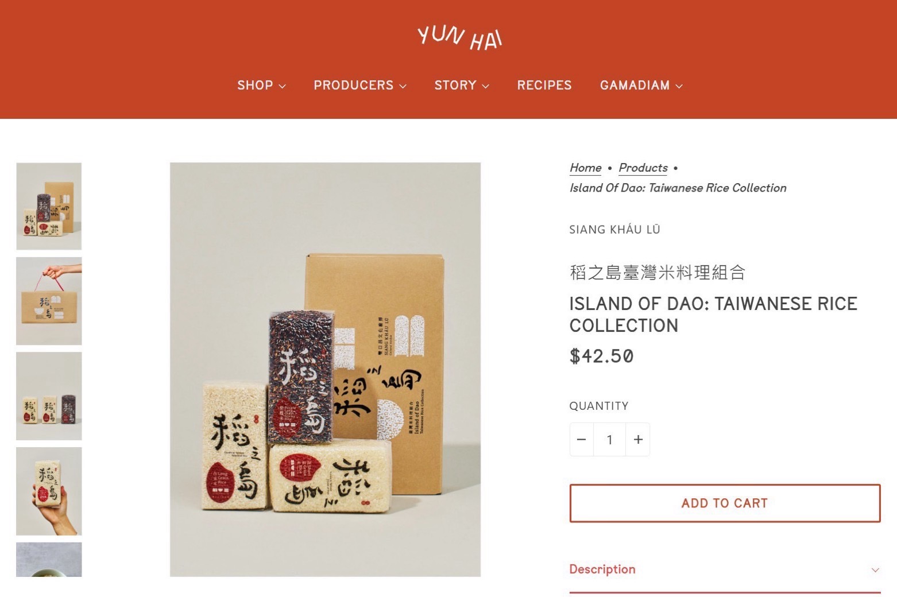Viewport: 897px width, 597px height.
Task: Open the Producers dropdown menu
Action: [360, 86]
